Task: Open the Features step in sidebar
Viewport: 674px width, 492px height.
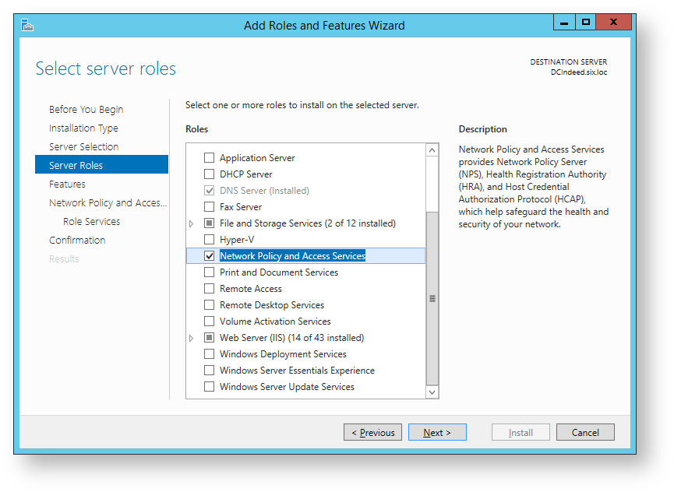Action: [67, 184]
